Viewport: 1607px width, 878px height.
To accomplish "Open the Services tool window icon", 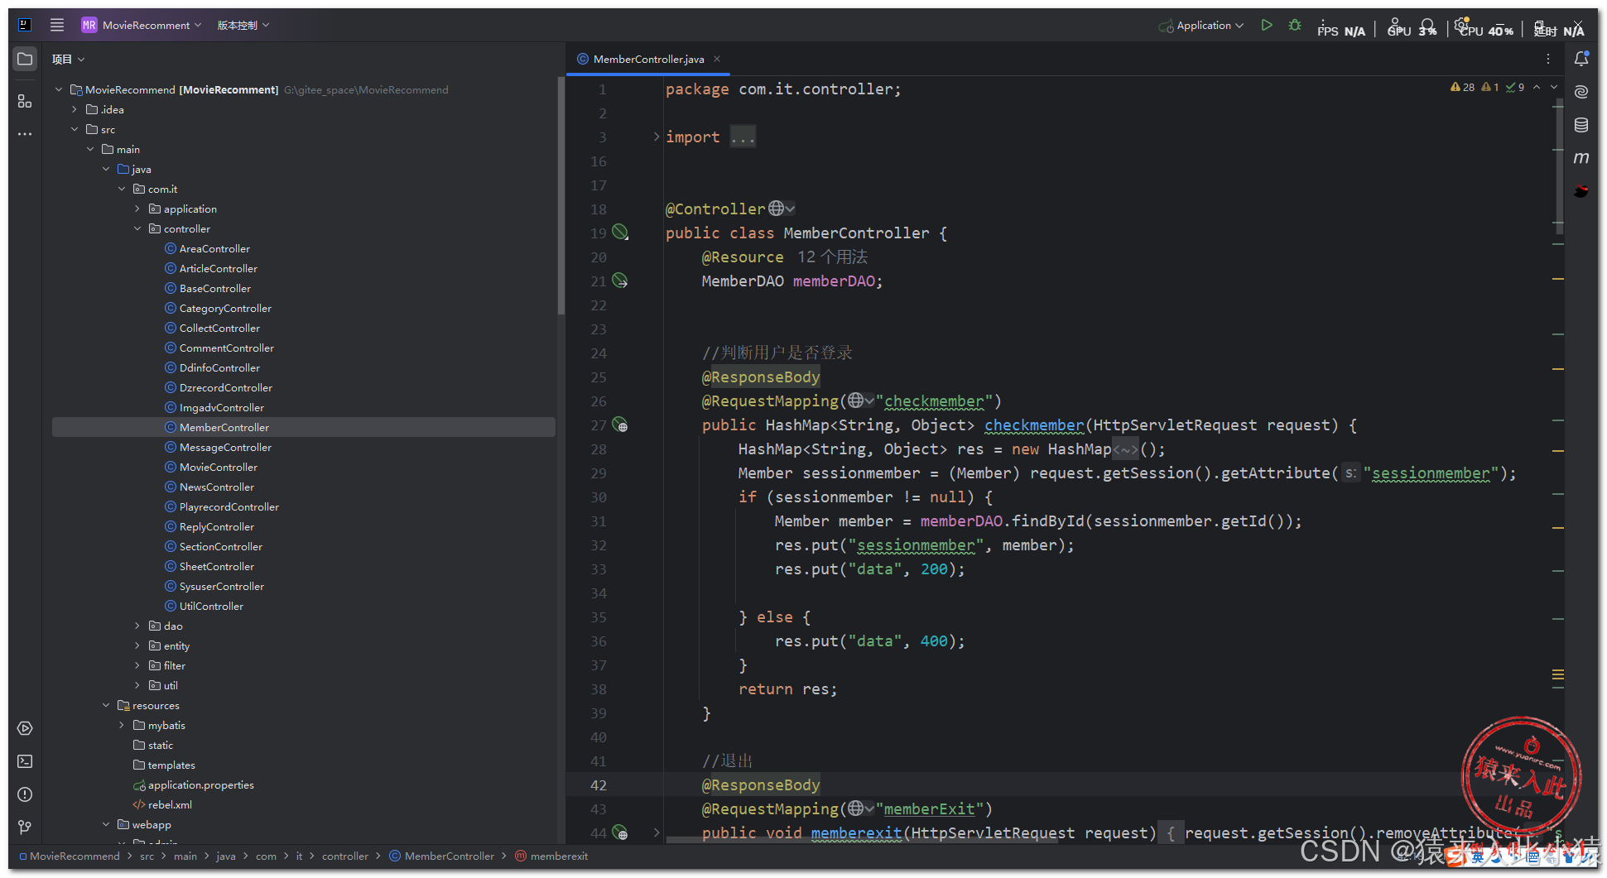I will click(25, 728).
